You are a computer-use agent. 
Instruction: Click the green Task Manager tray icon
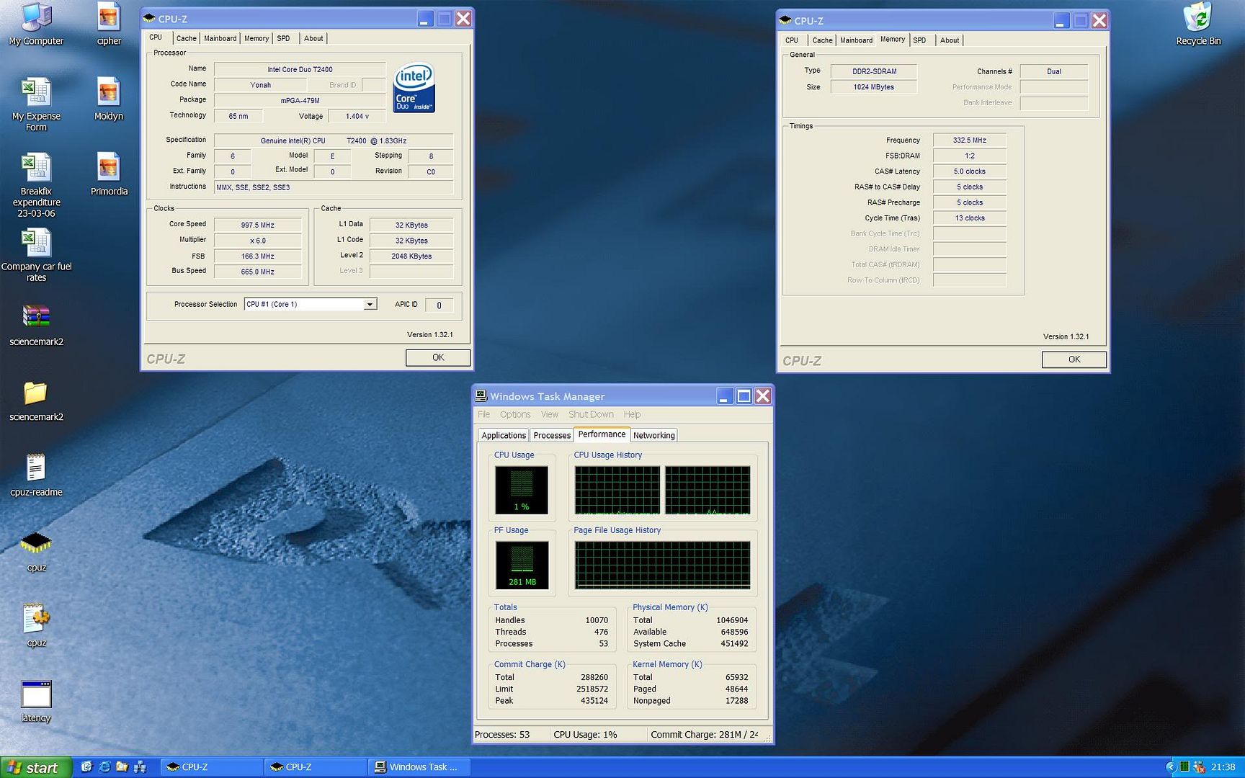pos(1184,767)
